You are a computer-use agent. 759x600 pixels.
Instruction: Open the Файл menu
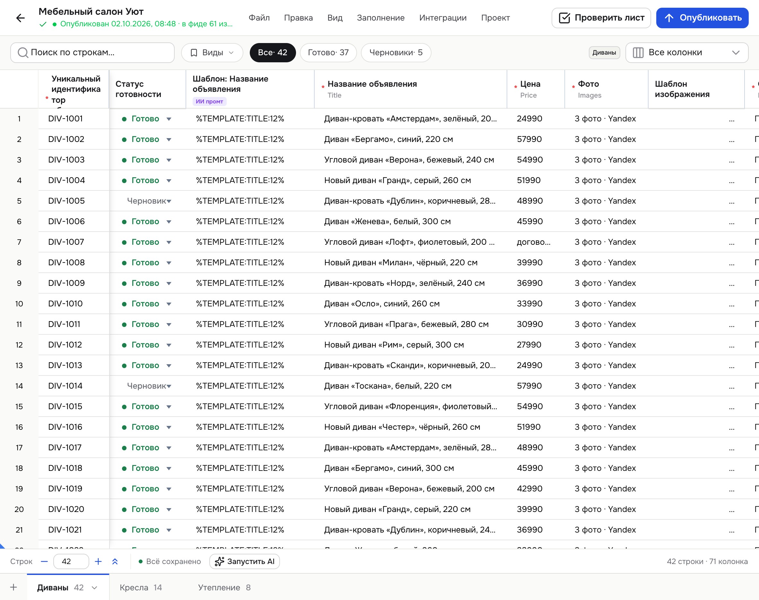(x=259, y=18)
